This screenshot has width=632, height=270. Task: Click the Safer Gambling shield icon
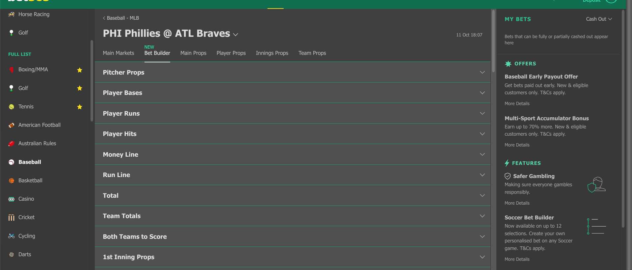(508, 176)
